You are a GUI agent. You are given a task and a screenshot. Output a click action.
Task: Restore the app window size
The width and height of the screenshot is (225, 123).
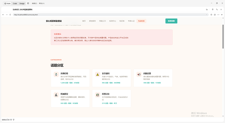pyautogui.click(x=217, y=3)
